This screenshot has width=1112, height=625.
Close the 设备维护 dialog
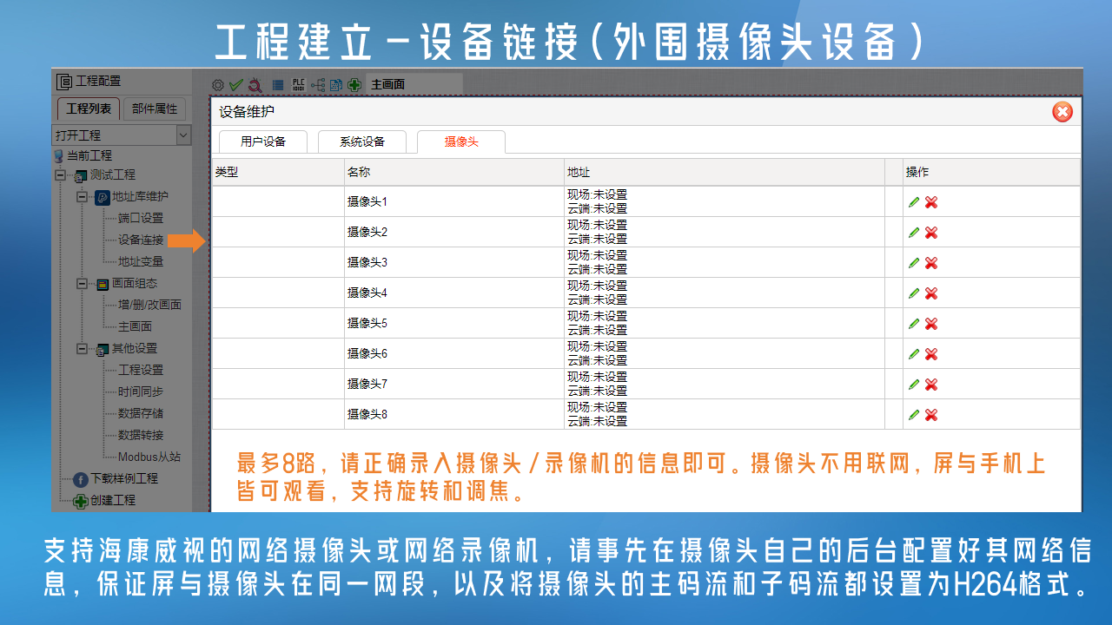pos(1062,112)
